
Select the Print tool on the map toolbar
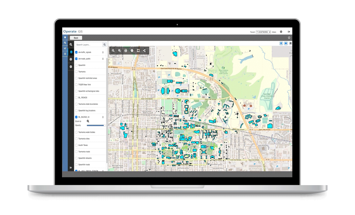coord(125,50)
